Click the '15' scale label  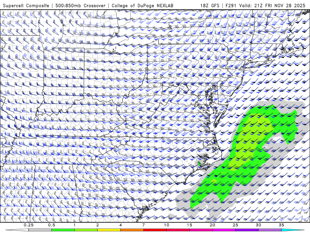click(189, 225)
